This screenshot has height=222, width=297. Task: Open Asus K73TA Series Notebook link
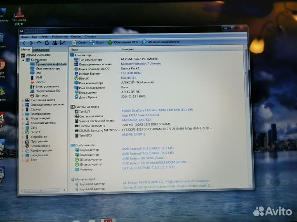tap(141, 115)
